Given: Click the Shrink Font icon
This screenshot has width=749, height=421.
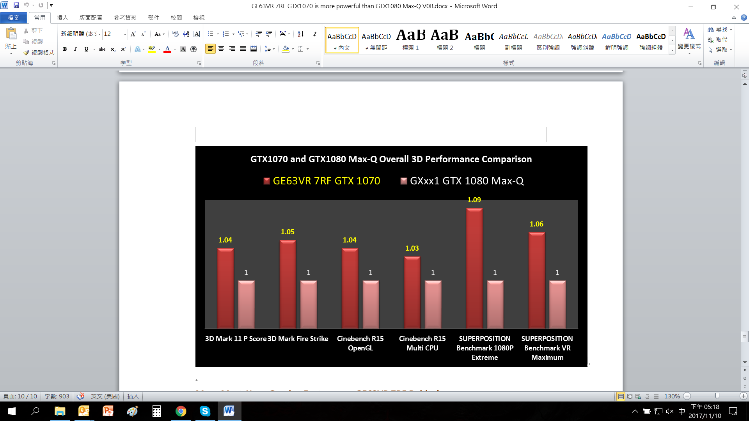Looking at the screenshot, I should [143, 34].
